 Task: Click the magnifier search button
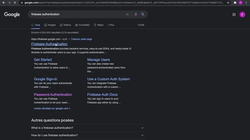[x=143, y=14]
